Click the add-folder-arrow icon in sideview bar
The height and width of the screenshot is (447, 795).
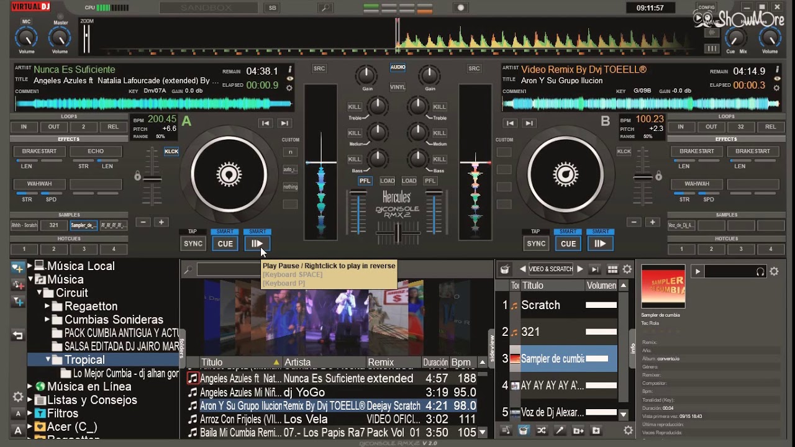578,430
